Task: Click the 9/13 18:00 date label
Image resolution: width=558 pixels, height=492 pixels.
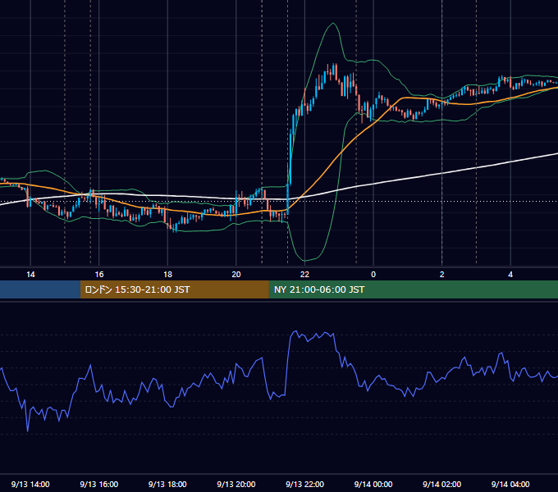Action: (x=167, y=484)
